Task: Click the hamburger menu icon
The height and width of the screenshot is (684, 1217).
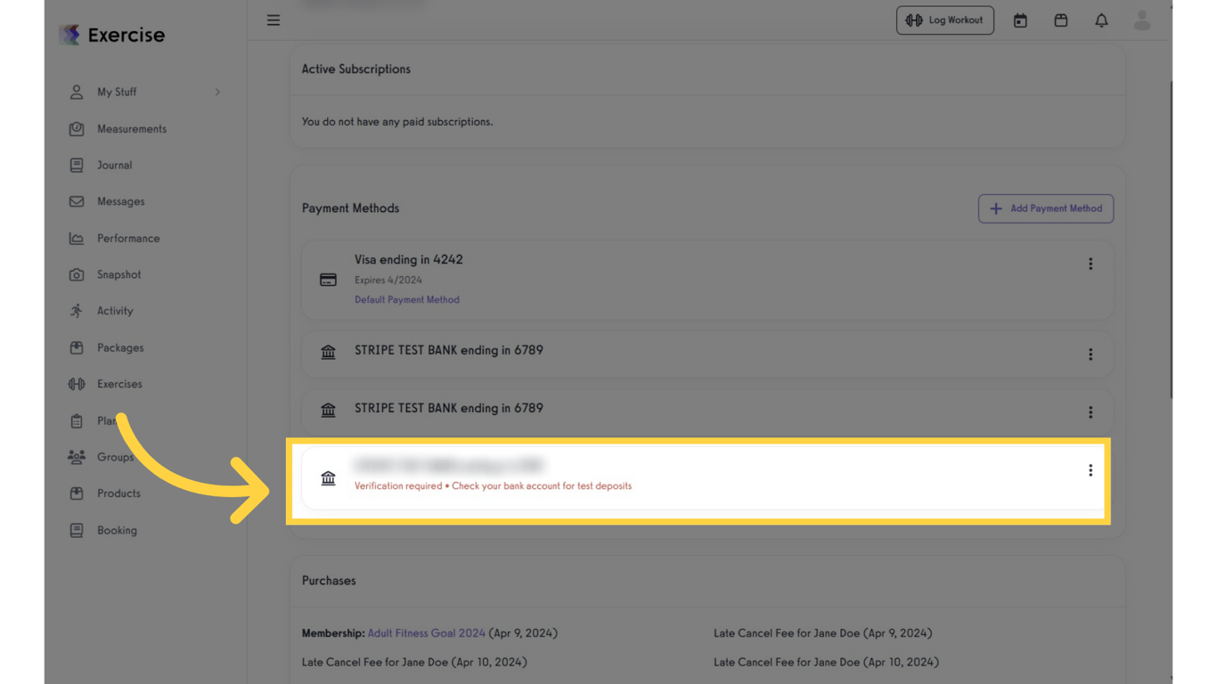Action: click(273, 20)
